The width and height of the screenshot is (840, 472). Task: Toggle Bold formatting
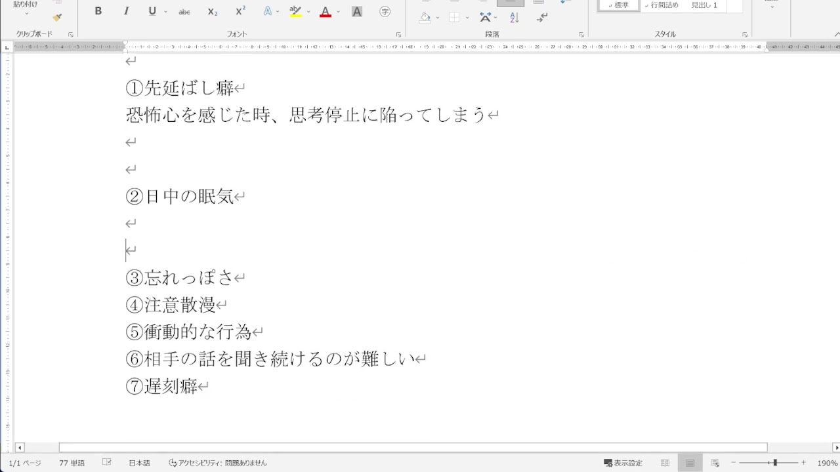click(98, 11)
